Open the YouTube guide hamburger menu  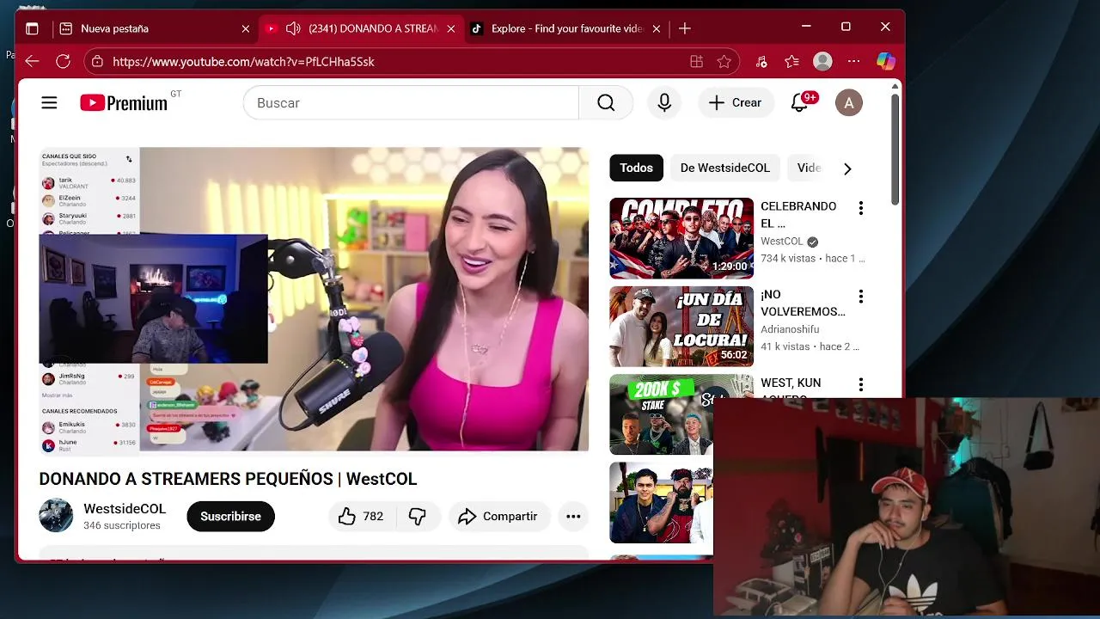click(49, 103)
